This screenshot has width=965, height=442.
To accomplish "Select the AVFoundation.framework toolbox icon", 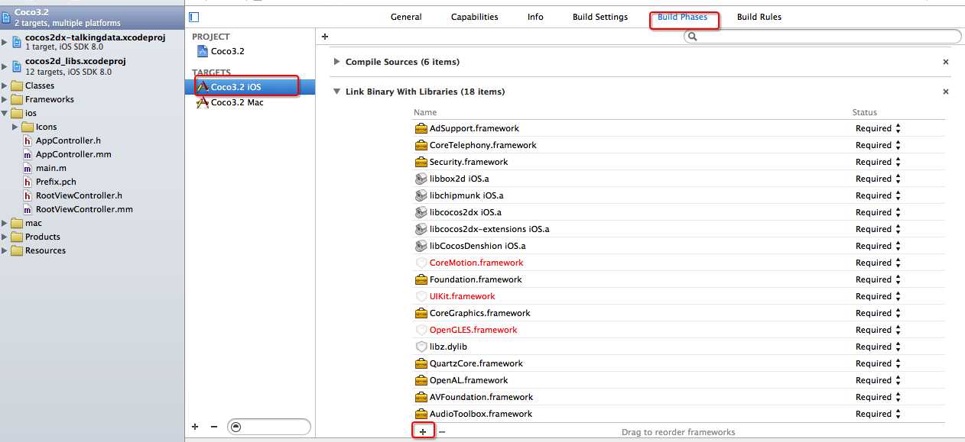I will (421, 397).
